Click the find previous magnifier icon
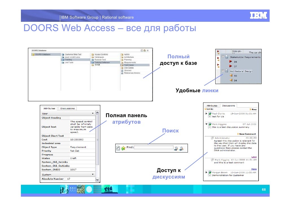291x206 pixels. click(181, 149)
